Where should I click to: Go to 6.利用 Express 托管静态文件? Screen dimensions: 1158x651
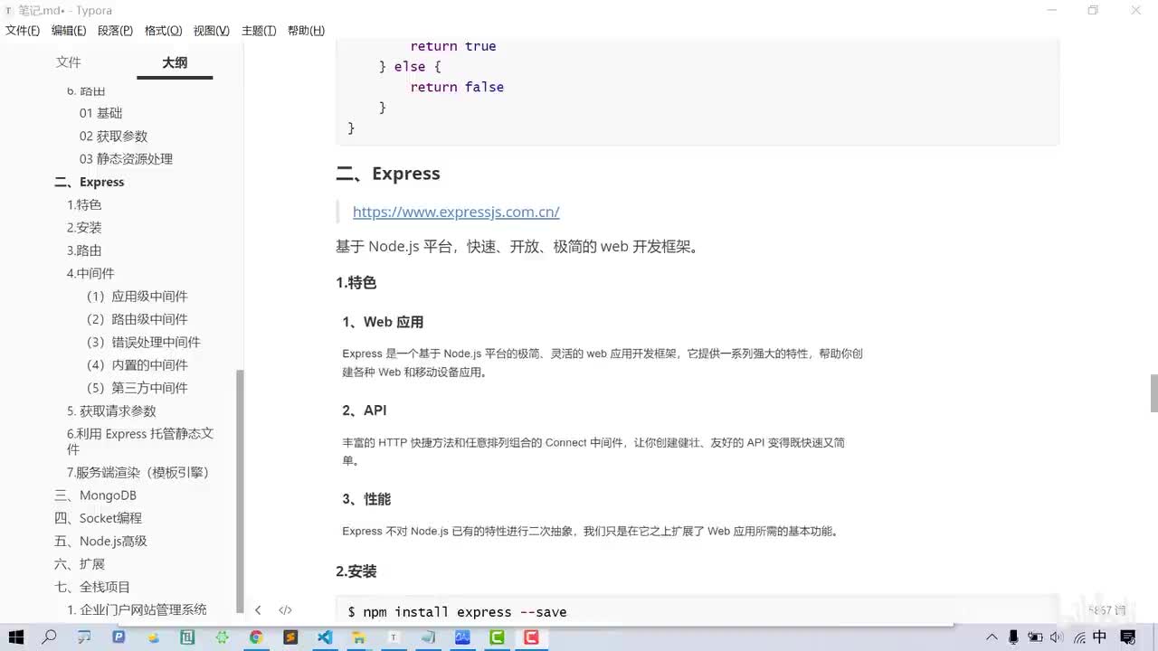pyautogui.click(x=140, y=441)
